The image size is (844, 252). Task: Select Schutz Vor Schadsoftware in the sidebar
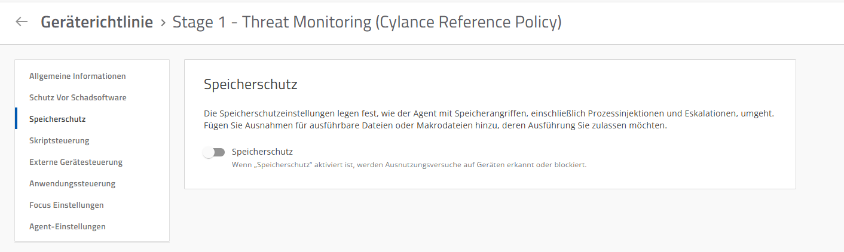(78, 98)
